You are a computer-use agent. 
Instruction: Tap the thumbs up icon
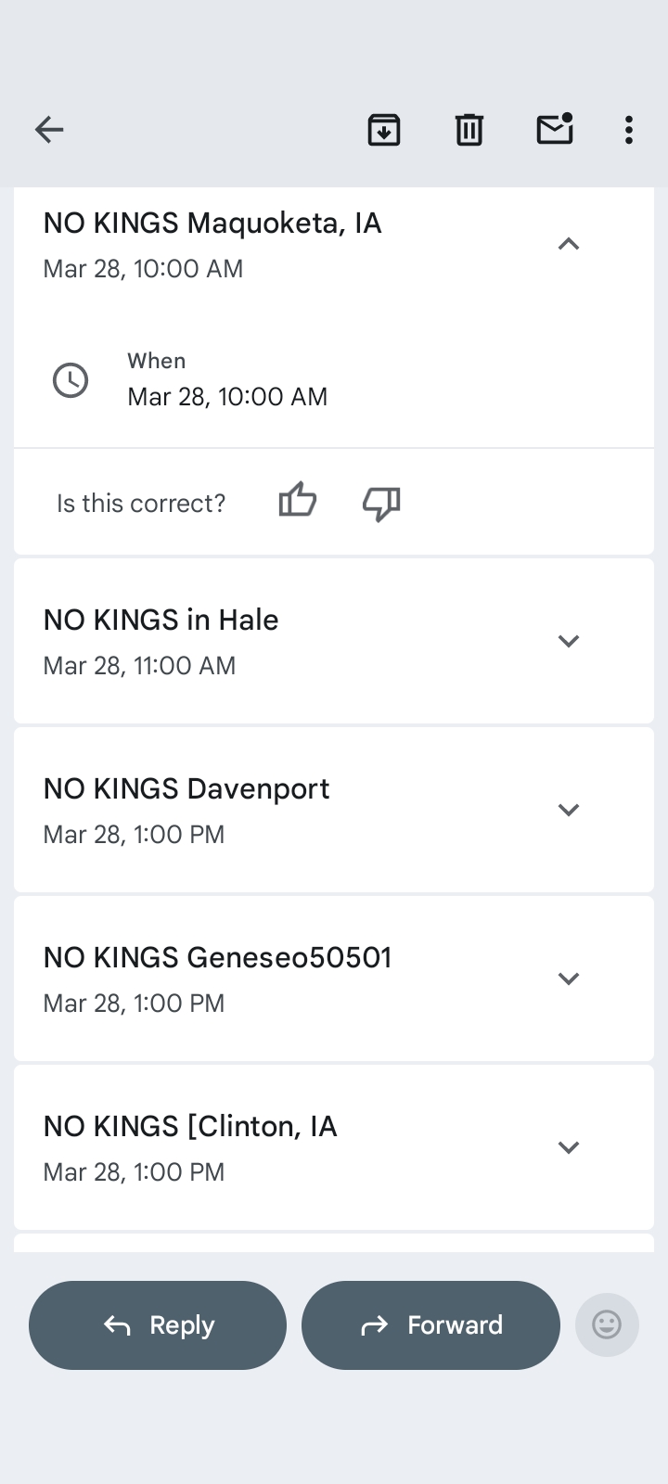click(298, 502)
